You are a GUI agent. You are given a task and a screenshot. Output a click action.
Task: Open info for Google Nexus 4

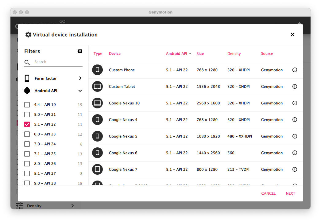click(295, 120)
